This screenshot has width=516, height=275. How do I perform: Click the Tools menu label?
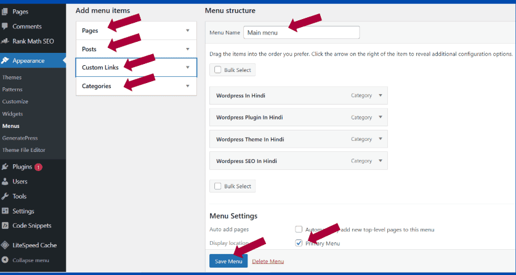(20, 196)
